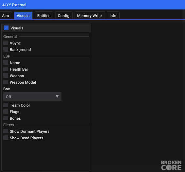185x172 pixels.
Task: Uncheck the main Visuals checkbox
Action: point(6,28)
